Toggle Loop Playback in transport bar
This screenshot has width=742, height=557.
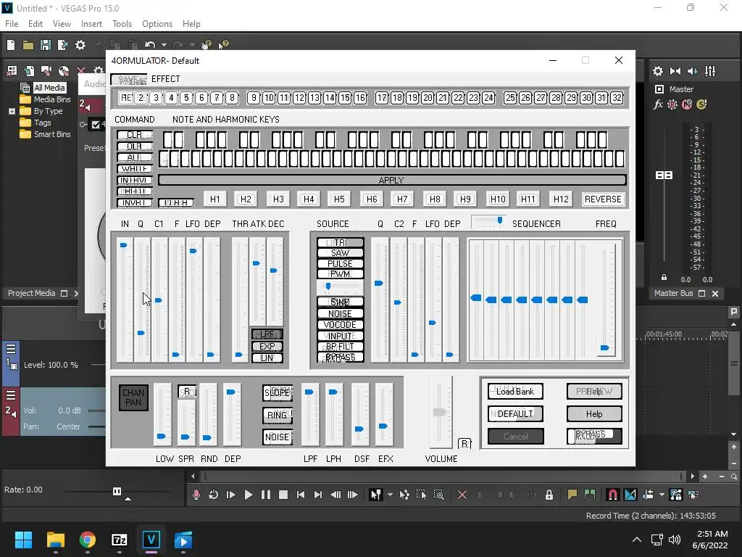[213, 495]
